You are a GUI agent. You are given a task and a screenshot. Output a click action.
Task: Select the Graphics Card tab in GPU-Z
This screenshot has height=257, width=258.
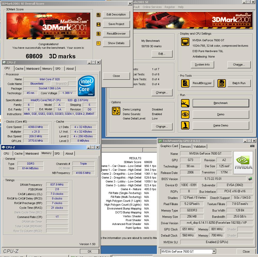pyautogui.click(x=169, y=146)
